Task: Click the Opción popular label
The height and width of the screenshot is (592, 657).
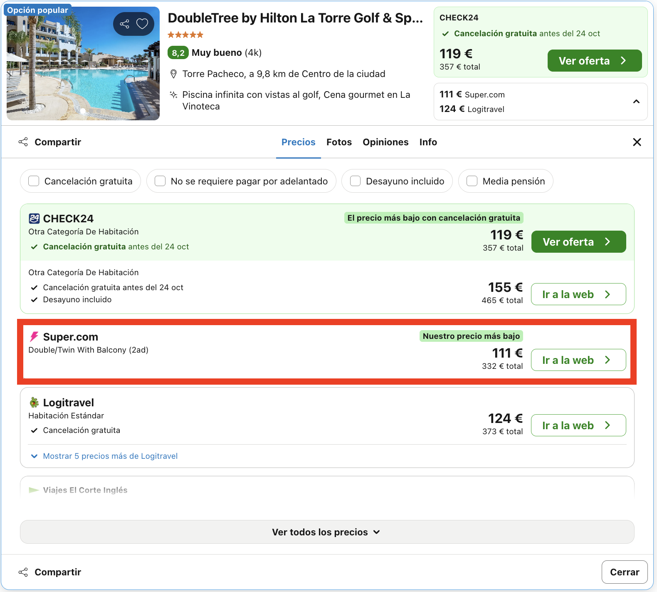Action: [37, 10]
